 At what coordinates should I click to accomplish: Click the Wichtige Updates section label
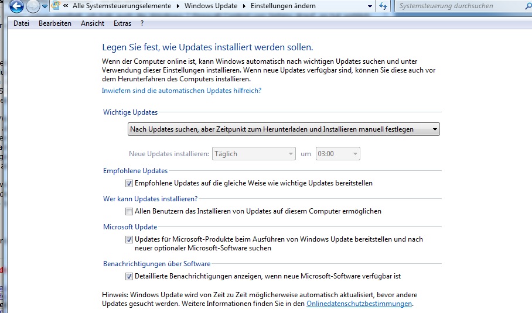tap(130, 112)
